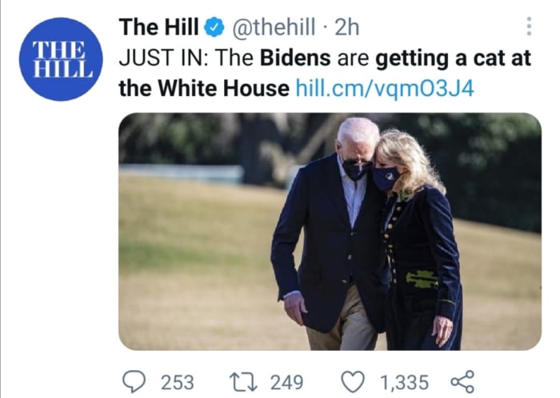Click the blue verified badge
560x398 pixels.
214,28
